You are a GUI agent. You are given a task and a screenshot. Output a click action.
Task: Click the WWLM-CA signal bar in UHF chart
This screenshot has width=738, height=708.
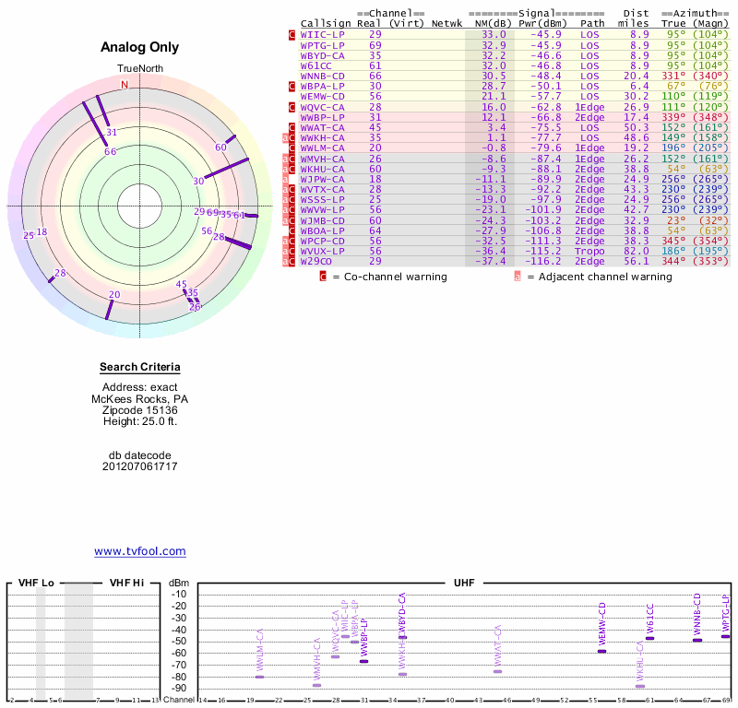(259, 677)
